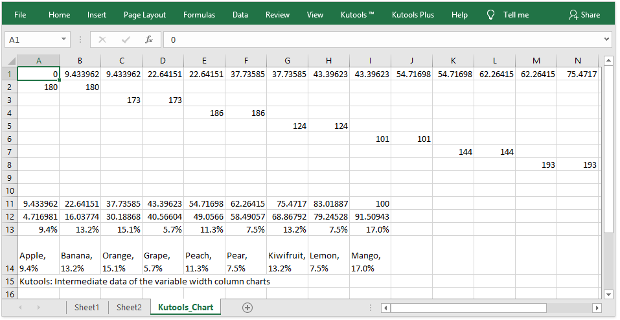The height and width of the screenshot is (320, 620).
Task: Open the Kutools Plus ribbon tab
Action: point(413,14)
